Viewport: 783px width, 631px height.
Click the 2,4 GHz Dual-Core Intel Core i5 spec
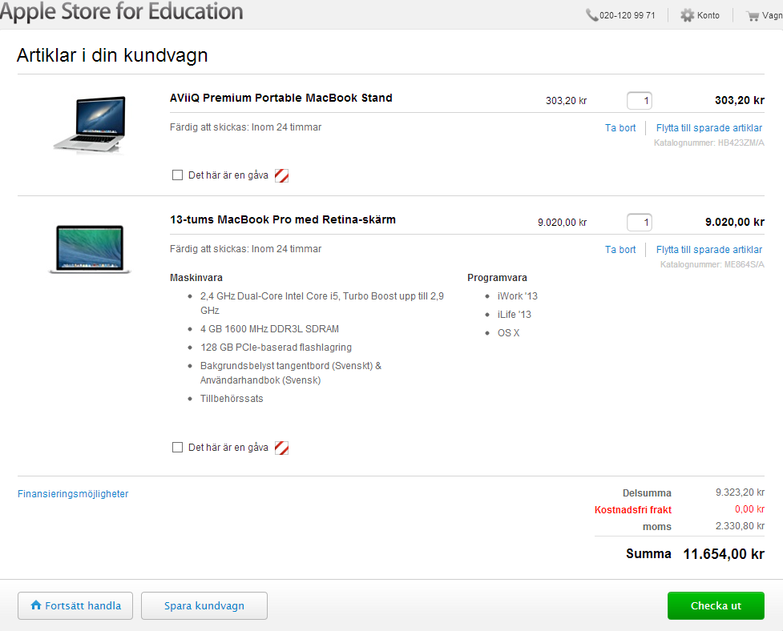click(x=321, y=303)
